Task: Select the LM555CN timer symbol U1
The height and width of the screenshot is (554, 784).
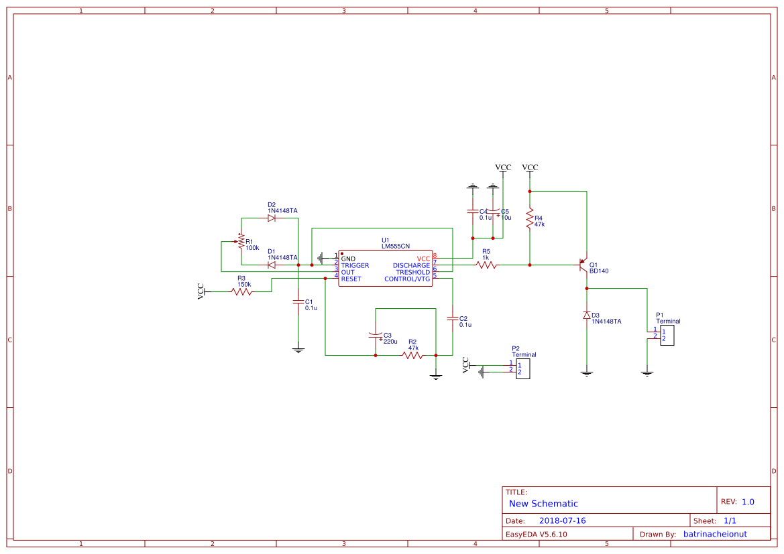Action: 384,268
